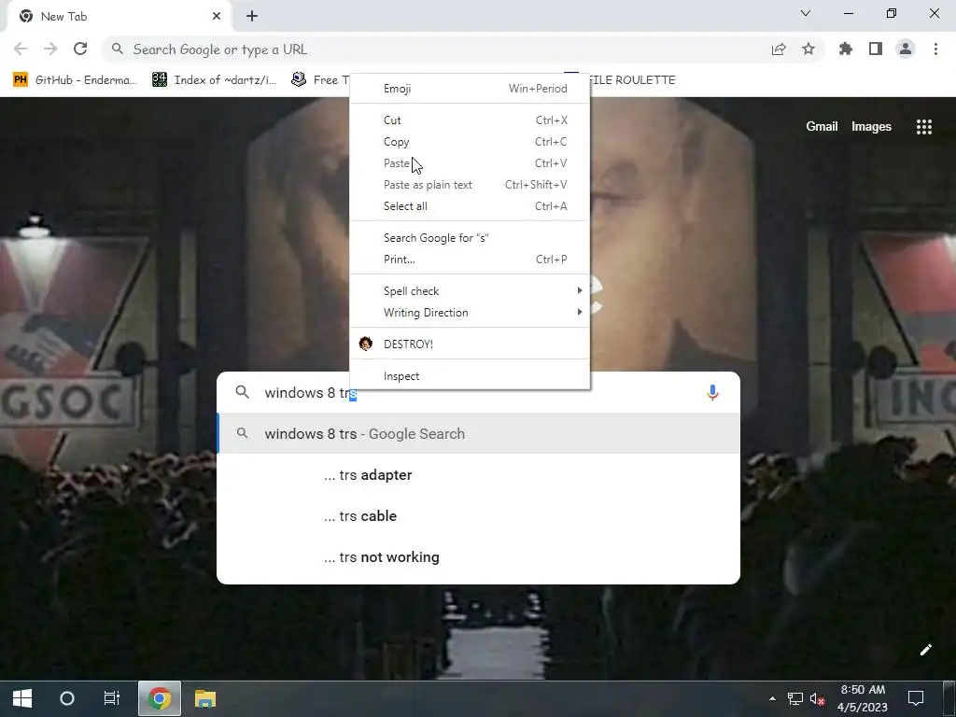Open the Gmail link

point(822,126)
